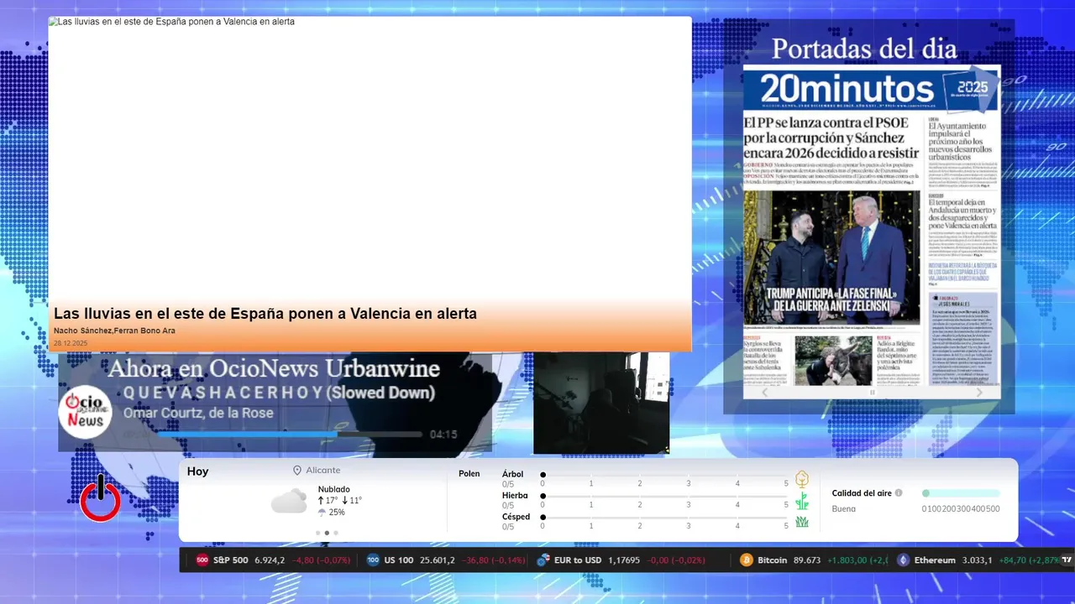This screenshot has width=1075, height=604.
Task: Click the up arrow by 17° high temperature
Action: point(321,501)
